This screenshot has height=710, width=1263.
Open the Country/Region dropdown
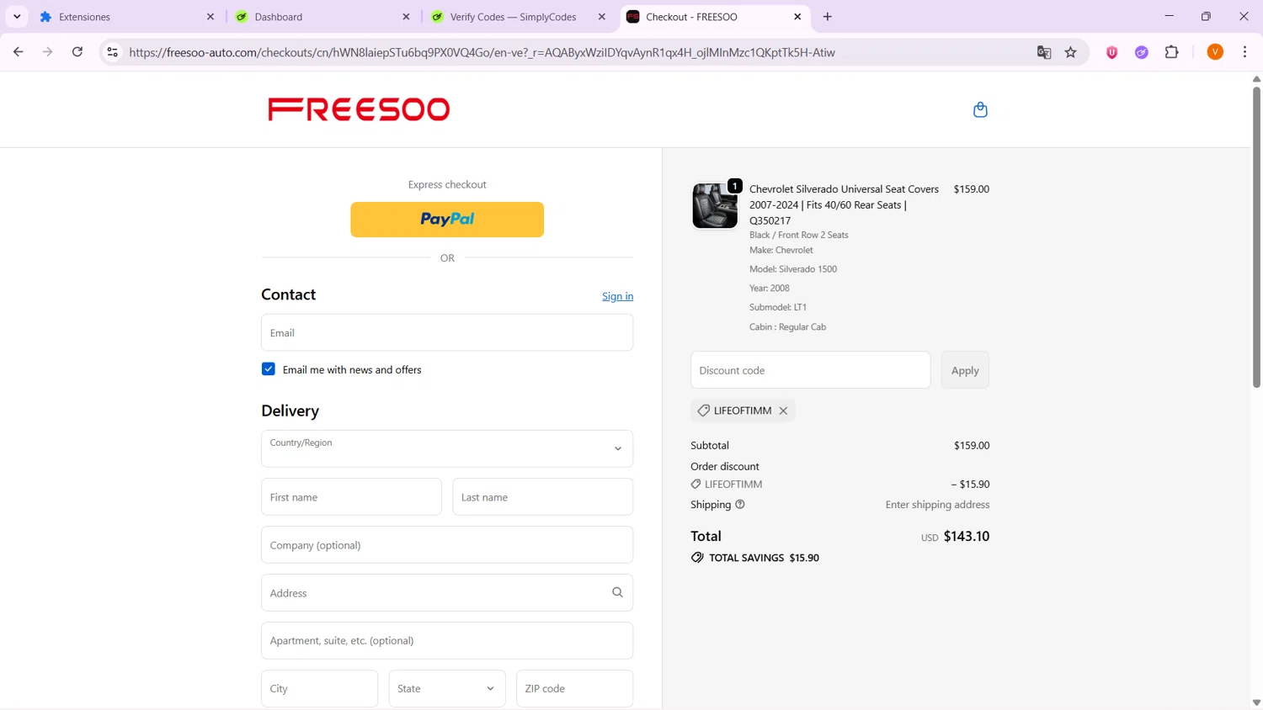[447, 448]
